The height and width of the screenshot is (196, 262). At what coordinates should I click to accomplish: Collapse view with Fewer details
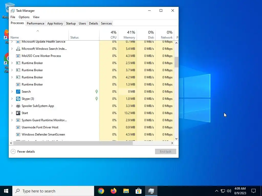23,152
